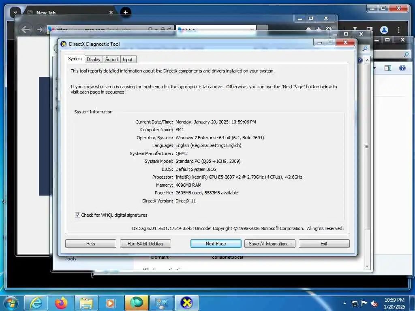
Task: Click Control Panel scrollbar down arrow
Action: (x=367, y=266)
